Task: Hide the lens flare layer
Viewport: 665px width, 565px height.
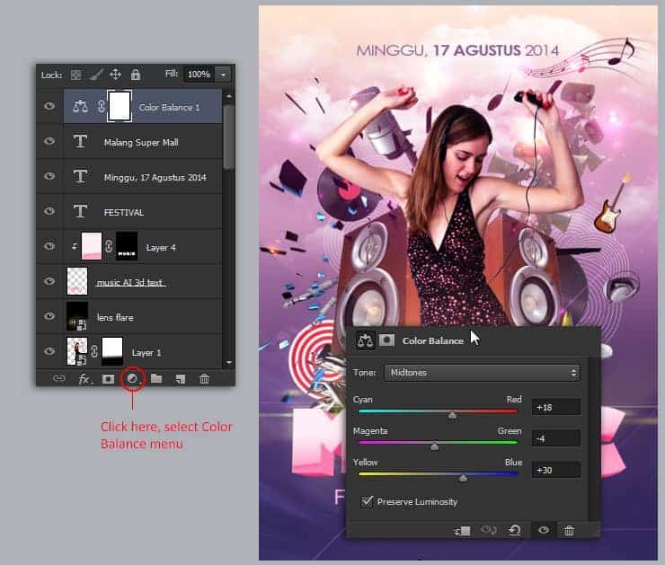Action: click(49, 316)
